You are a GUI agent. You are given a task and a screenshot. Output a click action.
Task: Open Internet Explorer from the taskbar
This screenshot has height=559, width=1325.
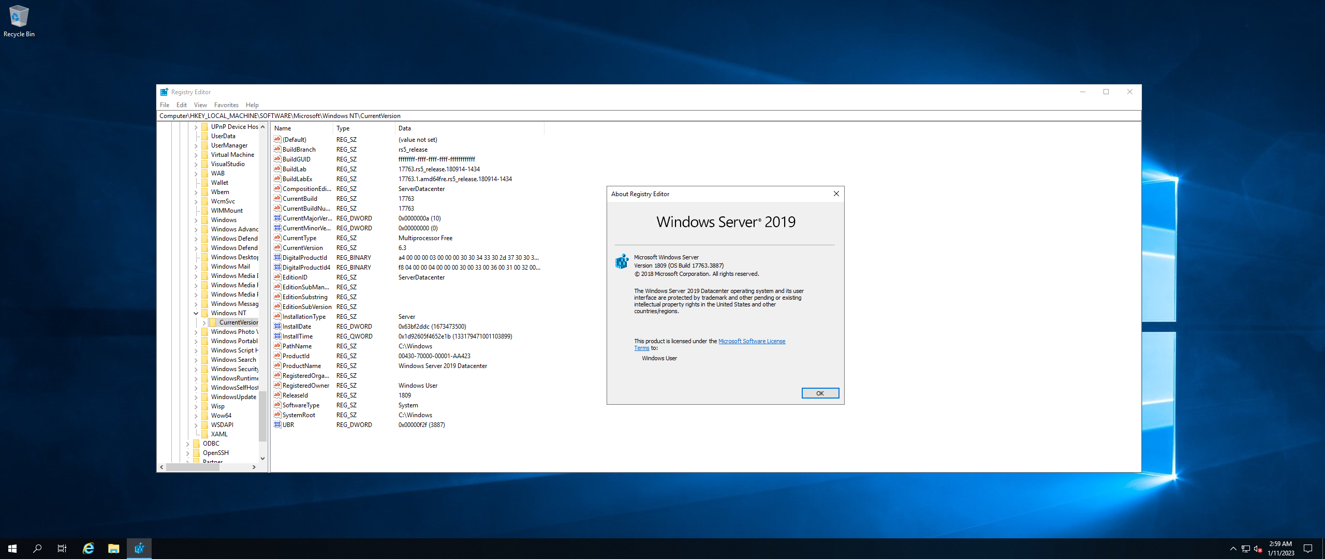coord(89,549)
